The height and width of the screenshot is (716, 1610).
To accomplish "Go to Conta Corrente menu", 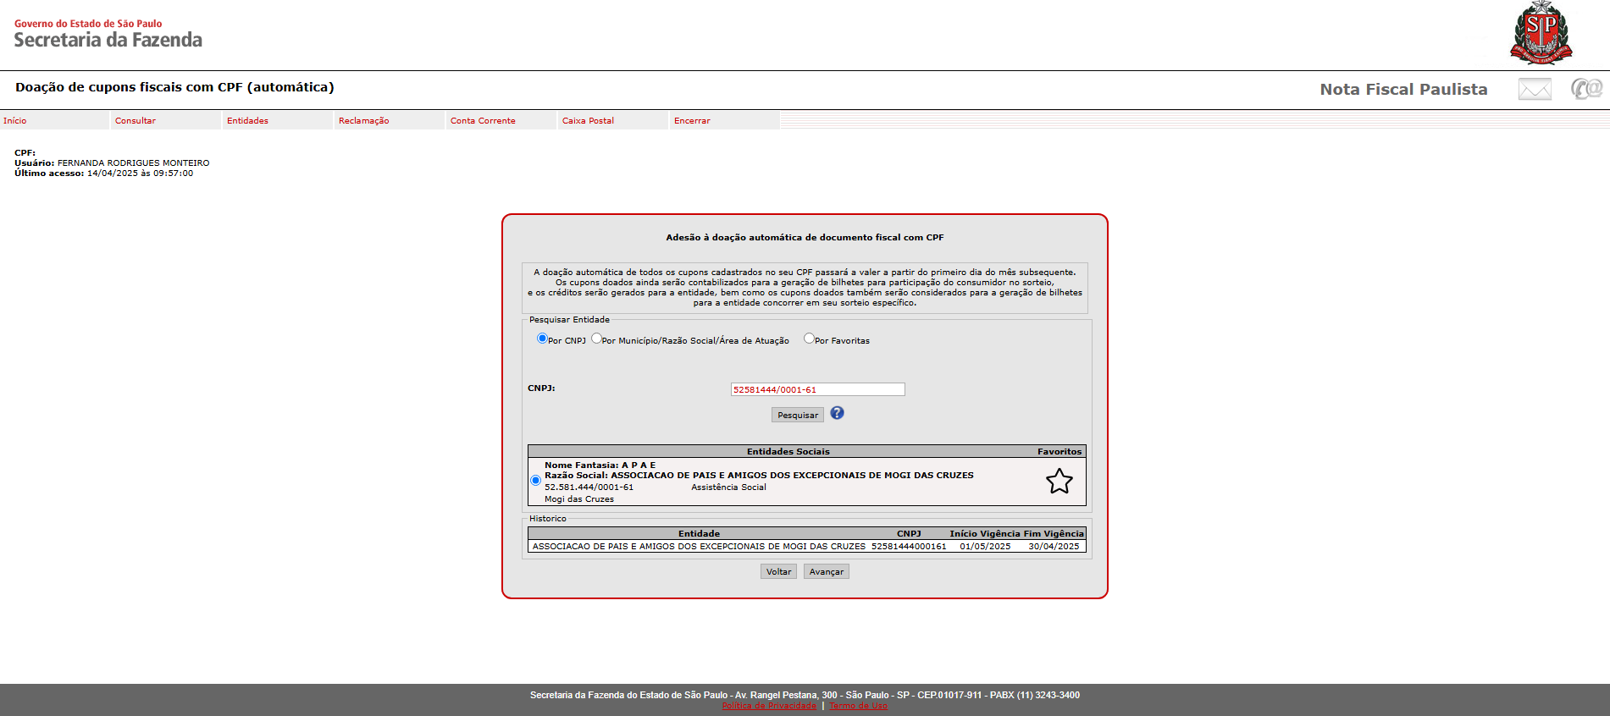I will (483, 121).
